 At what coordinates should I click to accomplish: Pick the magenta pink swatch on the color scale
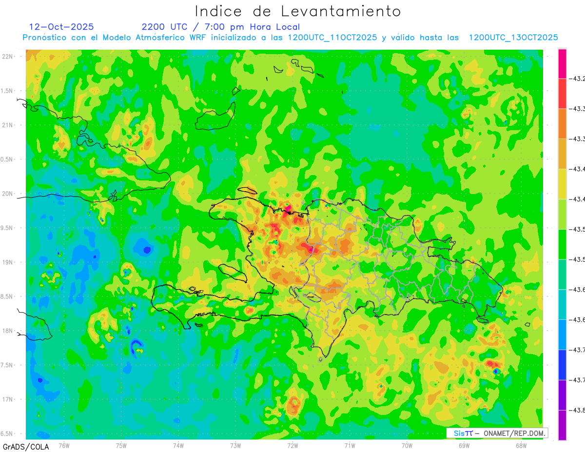tap(562, 63)
